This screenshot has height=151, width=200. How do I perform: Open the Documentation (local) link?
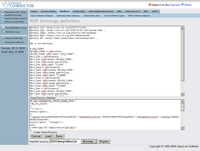[x=16, y=28]
